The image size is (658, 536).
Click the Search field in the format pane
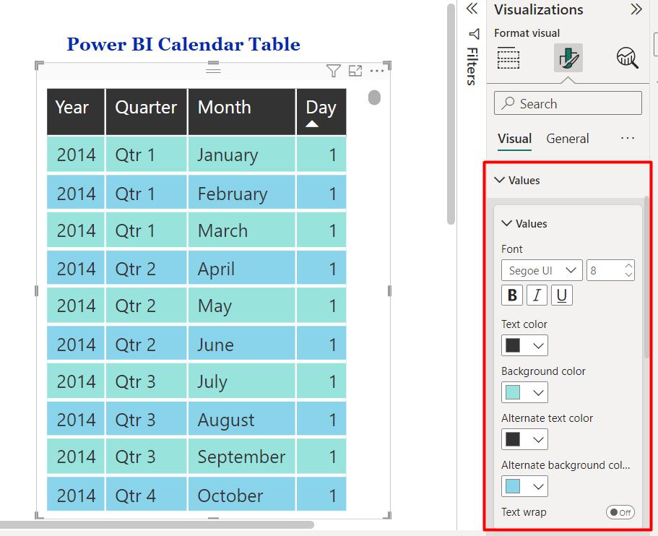568,103
